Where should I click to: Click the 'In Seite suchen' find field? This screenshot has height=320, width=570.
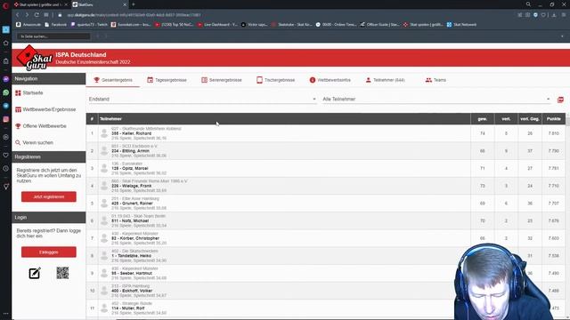pos(53,36)
